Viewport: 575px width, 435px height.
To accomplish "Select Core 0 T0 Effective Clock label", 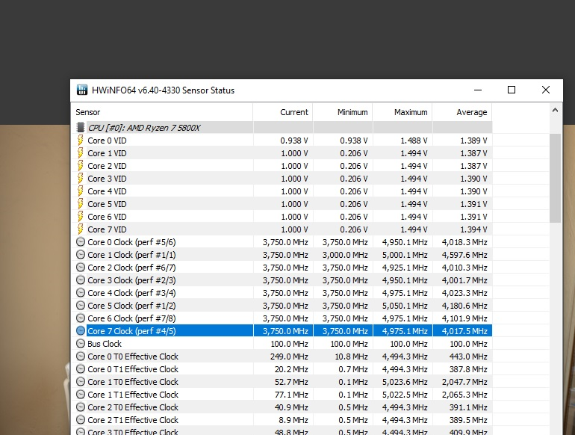I will pos(133,357).
